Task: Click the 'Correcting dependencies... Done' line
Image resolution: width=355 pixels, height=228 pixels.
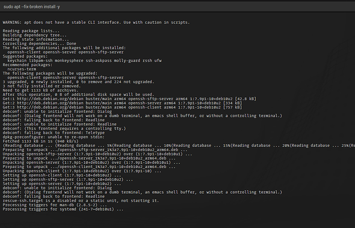Action: [x=39, y=44]
